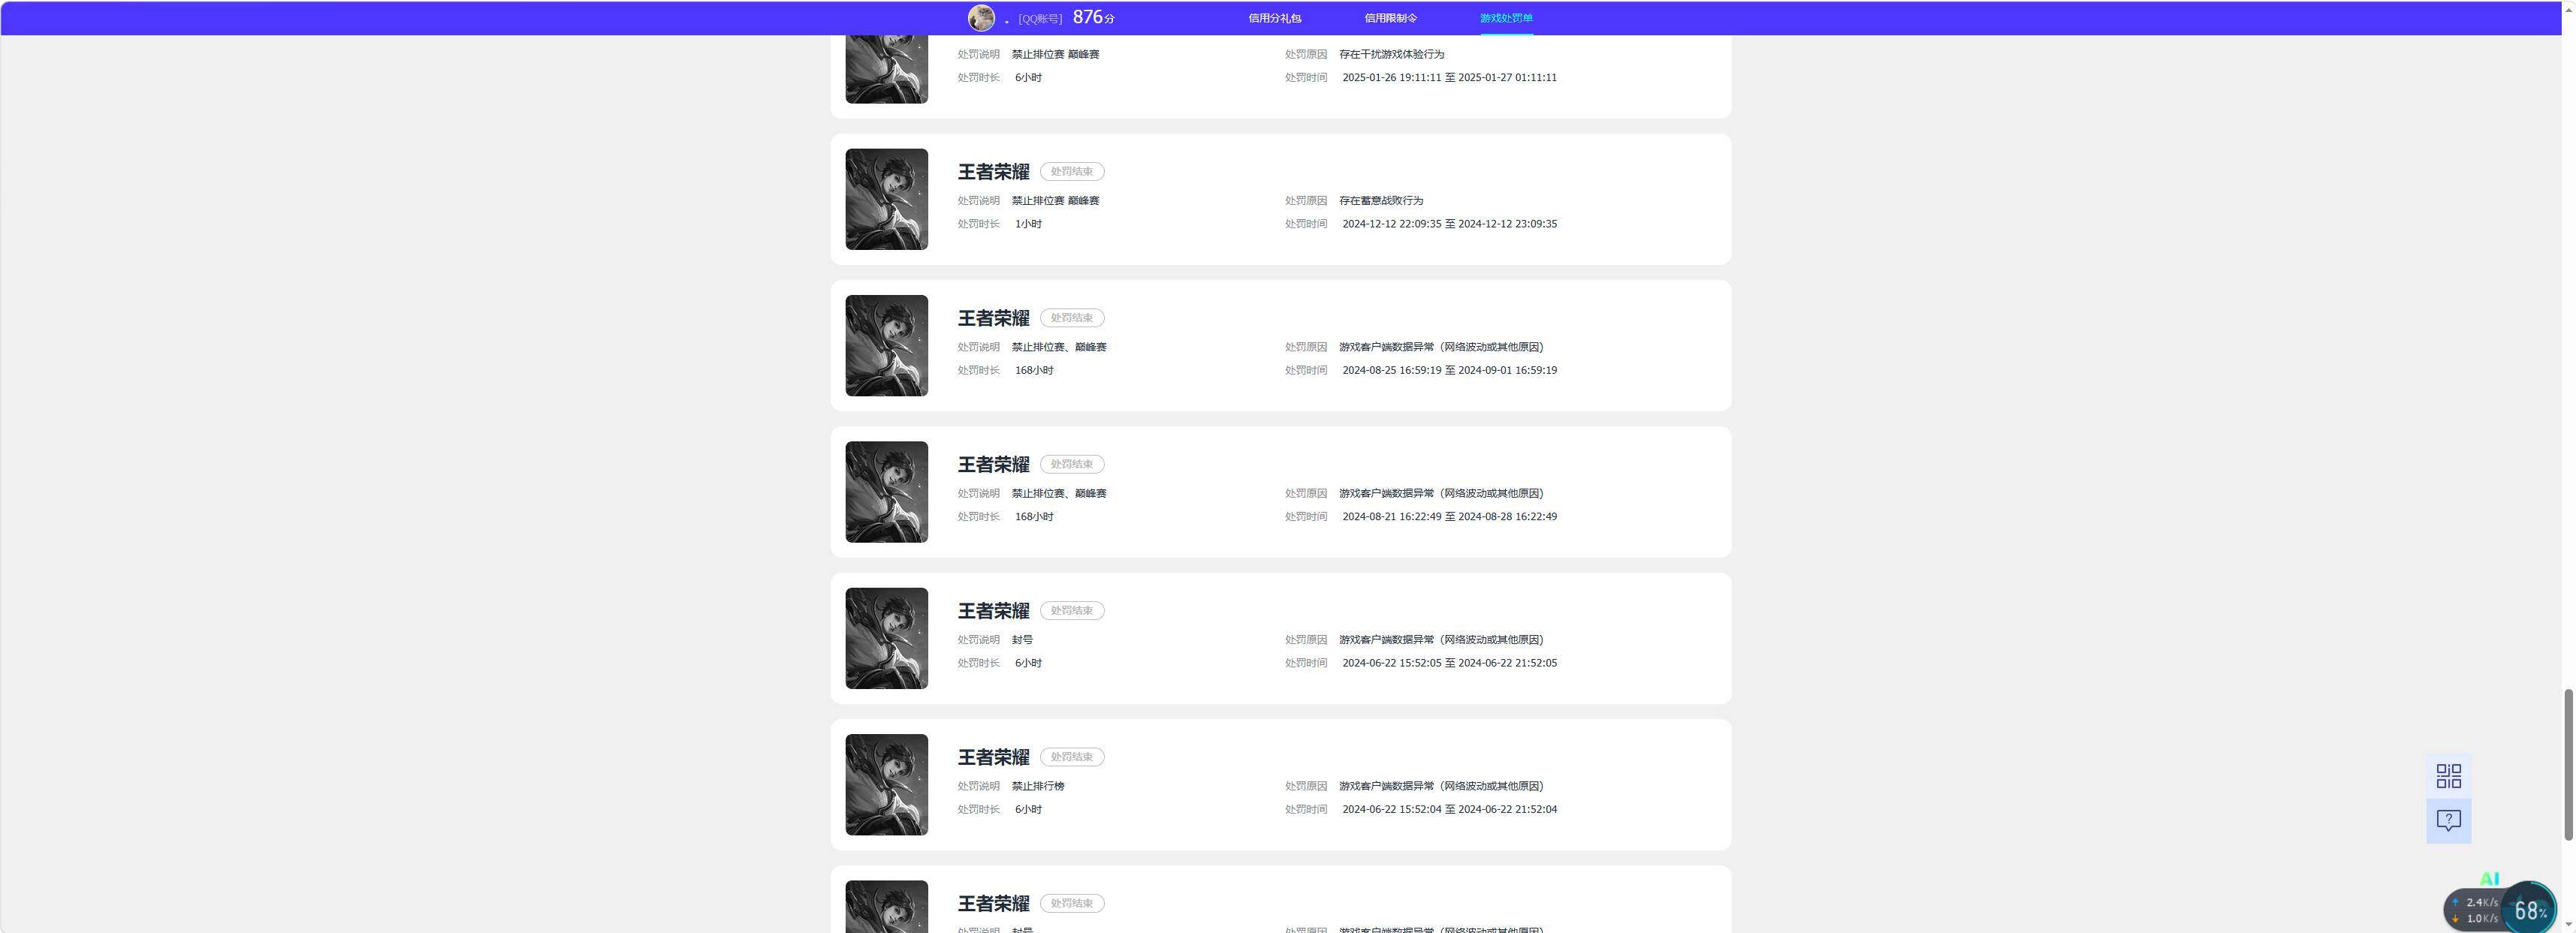Click the time range starting 2024-06-22 15:52:04

click(1449, 809)
